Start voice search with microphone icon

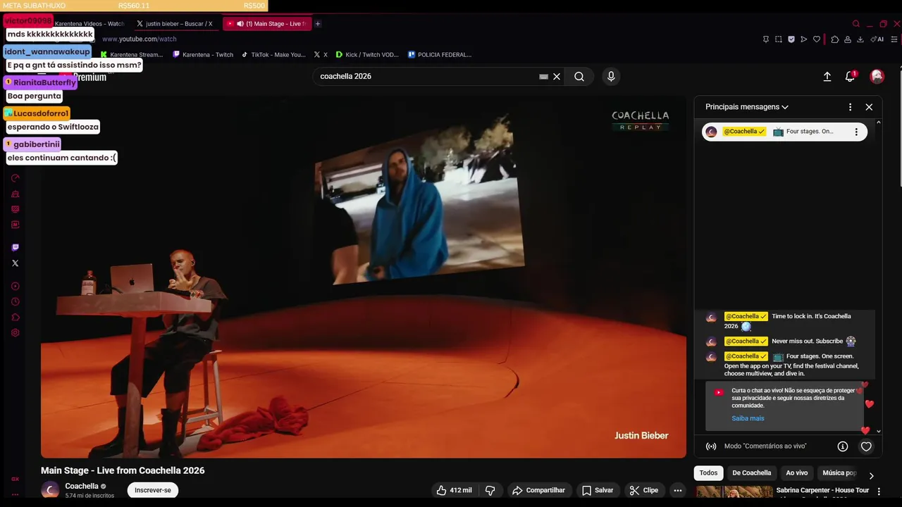tap(611, 76)
